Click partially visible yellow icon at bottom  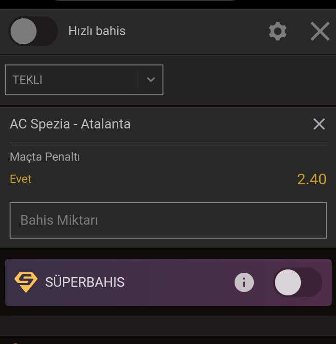click(x=15, y=343)
